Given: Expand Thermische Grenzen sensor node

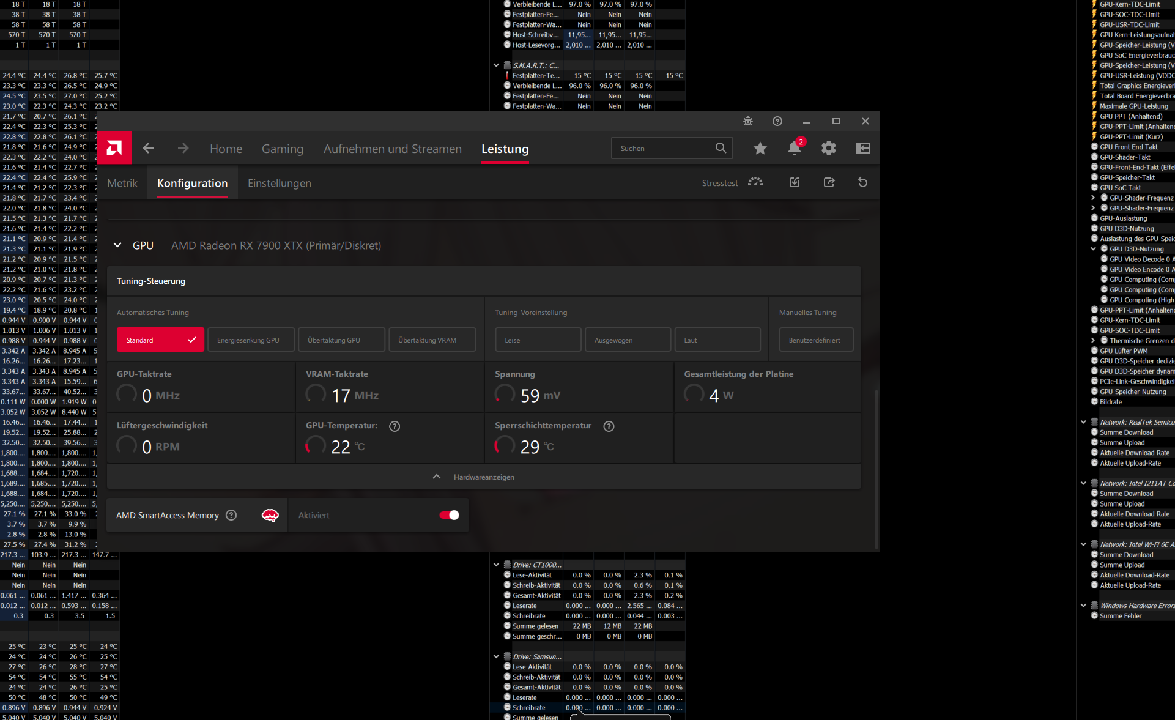Looking at the screenshot, I should point(1093,341).
